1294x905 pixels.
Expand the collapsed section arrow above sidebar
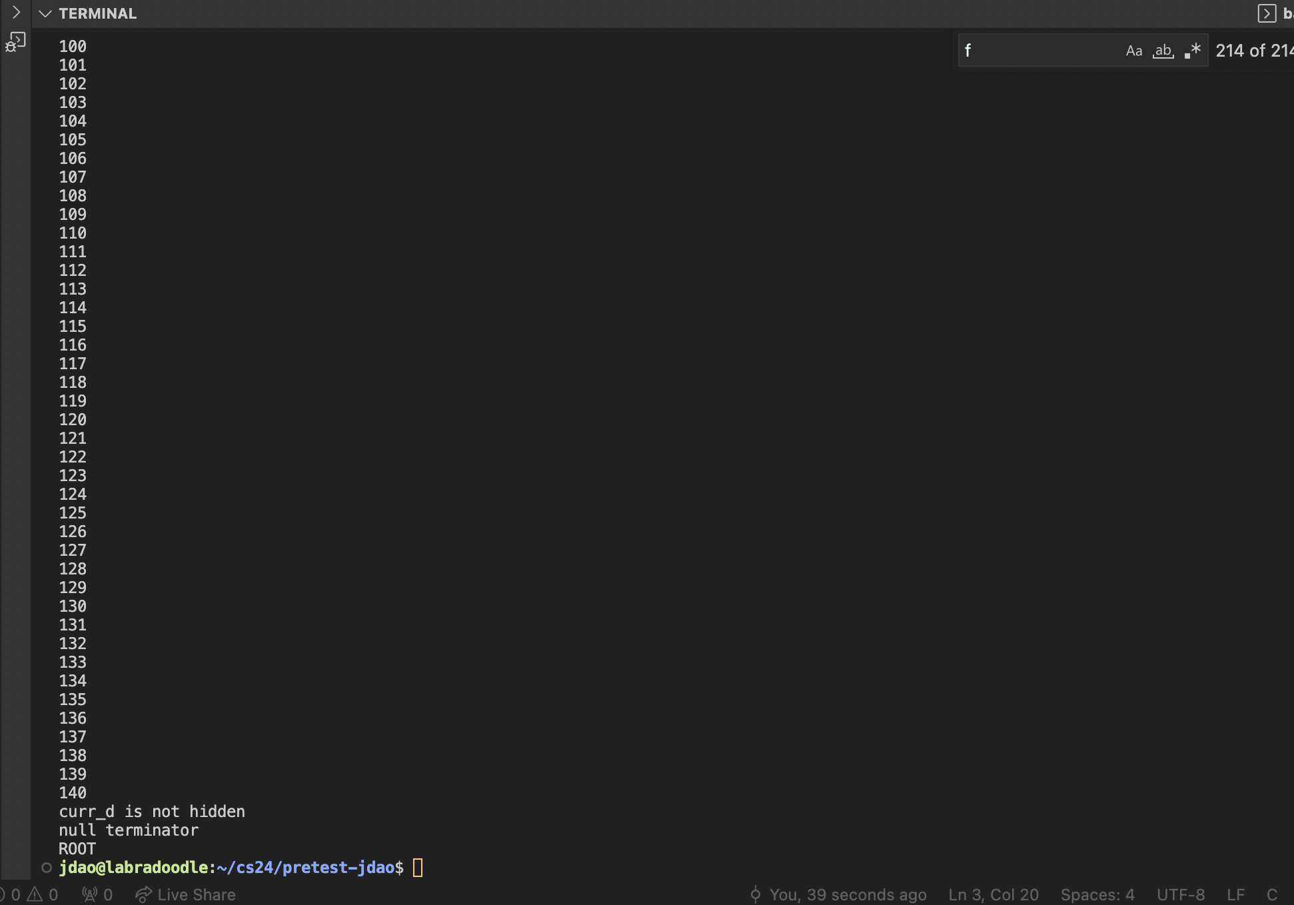(x=16, y=13)
